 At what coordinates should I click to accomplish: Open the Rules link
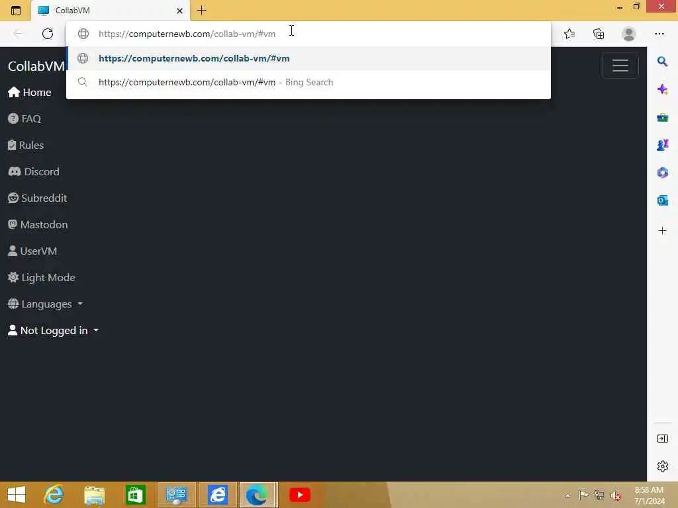tap(26, 145)
